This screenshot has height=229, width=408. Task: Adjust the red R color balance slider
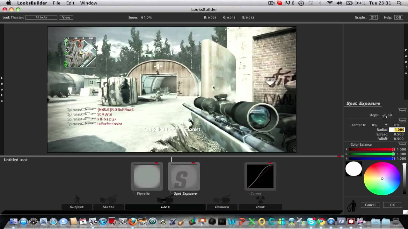tap(372, 149)
